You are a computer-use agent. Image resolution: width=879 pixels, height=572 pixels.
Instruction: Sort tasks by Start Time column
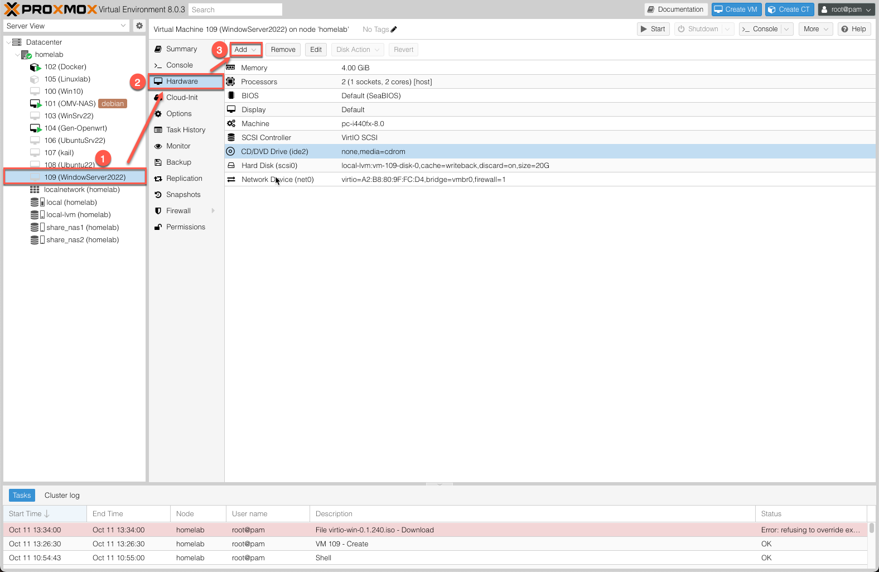tap(45, 514)
